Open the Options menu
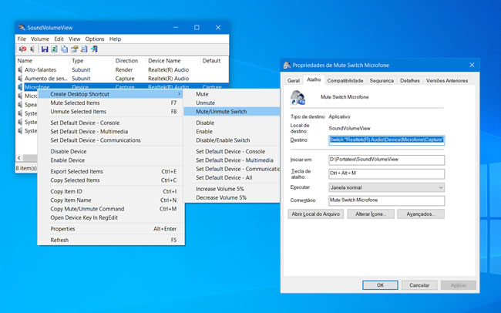This screenshot has height=313, width=501. pyautogui.click(x=95, y=39)
